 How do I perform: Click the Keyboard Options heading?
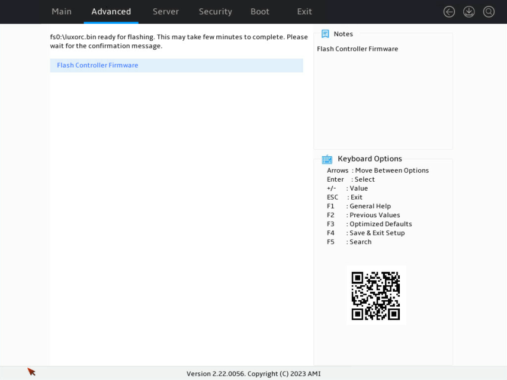[370, 159]
